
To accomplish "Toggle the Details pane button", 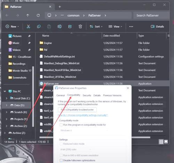I will [x=157, y=26].
